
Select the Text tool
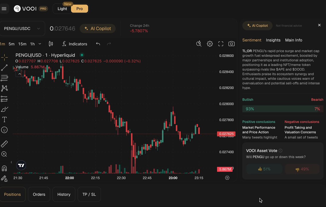coord(4,120)
